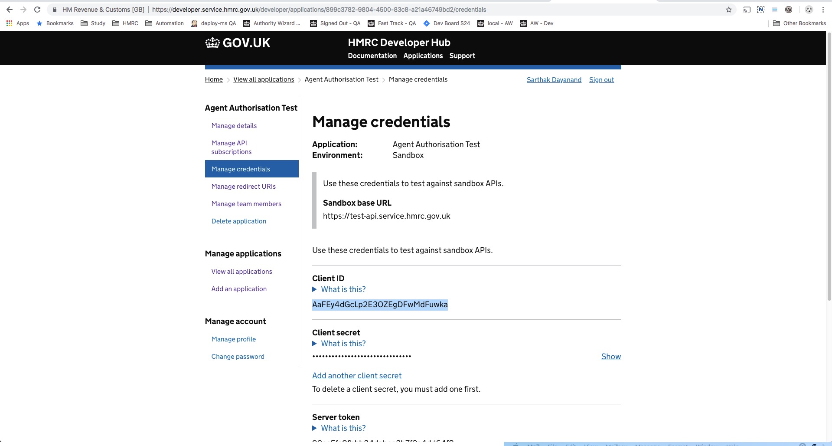The image size is (832, 446).
Task: Click Add another client secret
Action: (x=357, y=376)
